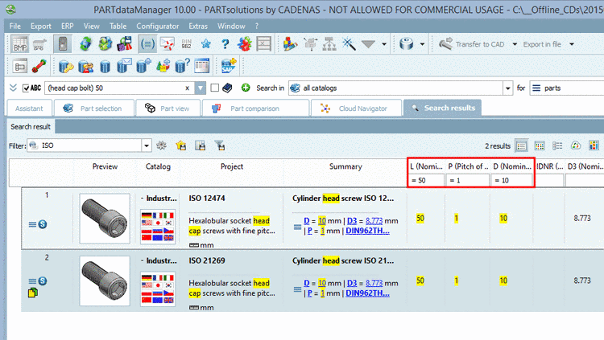Open the ISO filter dropdown
This screenshot has height=340, width=604.
click(147, 145)
